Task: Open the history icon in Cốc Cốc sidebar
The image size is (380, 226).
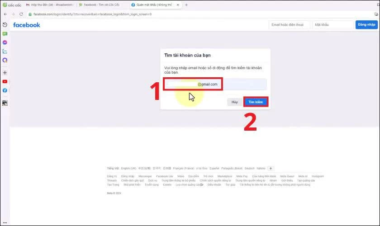Action: (5, 25)
